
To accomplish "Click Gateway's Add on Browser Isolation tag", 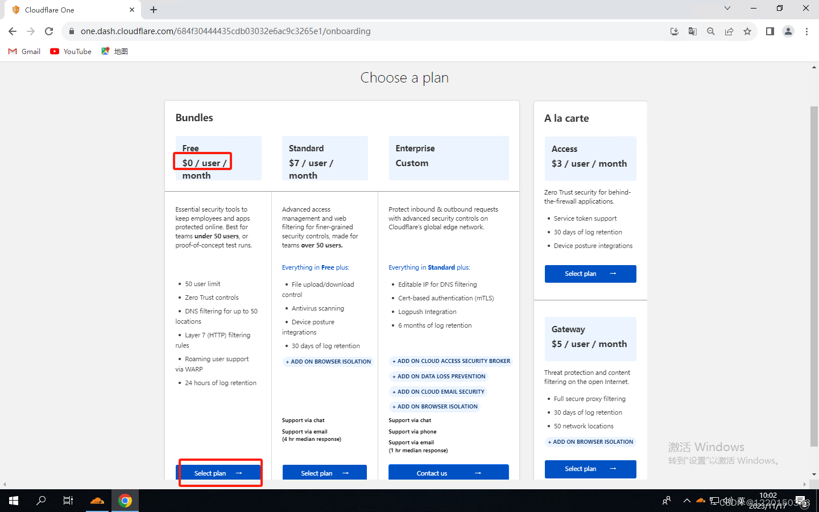I will pos(590,442).
